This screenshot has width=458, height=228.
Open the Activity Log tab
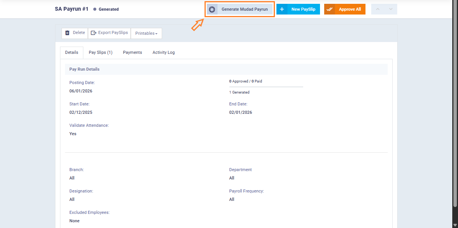[163, 52]
